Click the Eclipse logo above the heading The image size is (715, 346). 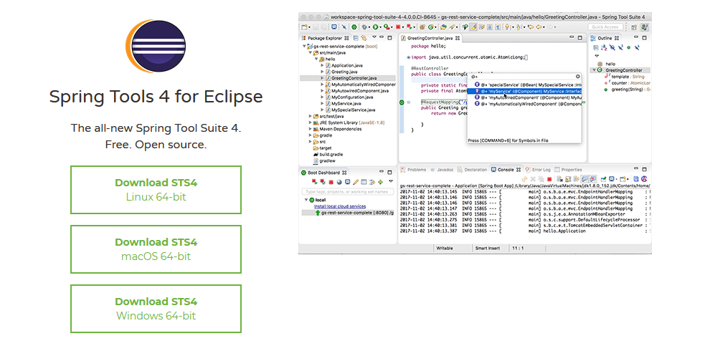click(156, 46)
